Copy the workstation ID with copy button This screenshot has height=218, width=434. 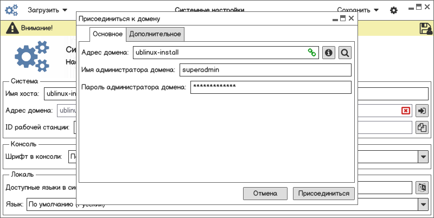[x=422, y=127]
